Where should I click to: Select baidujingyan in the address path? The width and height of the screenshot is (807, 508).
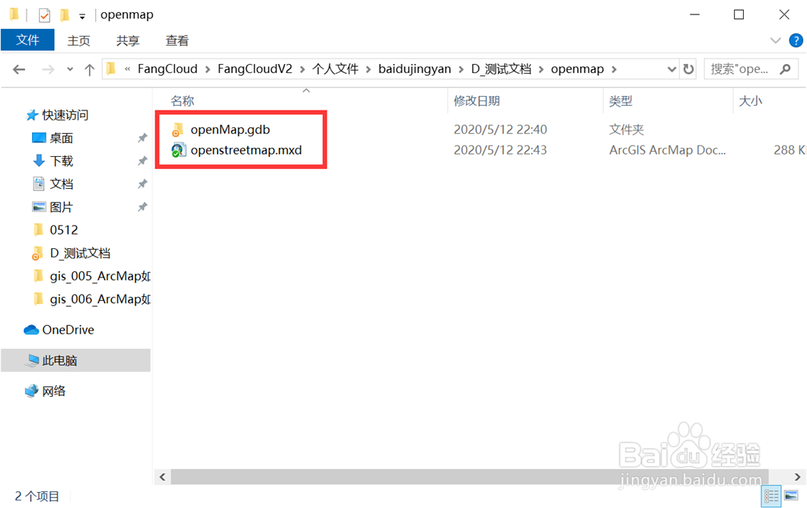click(414, 69)
